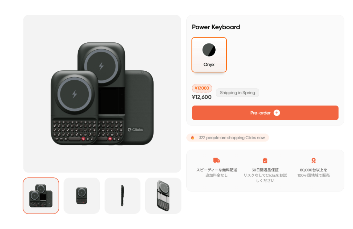Click the flame icon beside shoppers count

tap(193, 138)
